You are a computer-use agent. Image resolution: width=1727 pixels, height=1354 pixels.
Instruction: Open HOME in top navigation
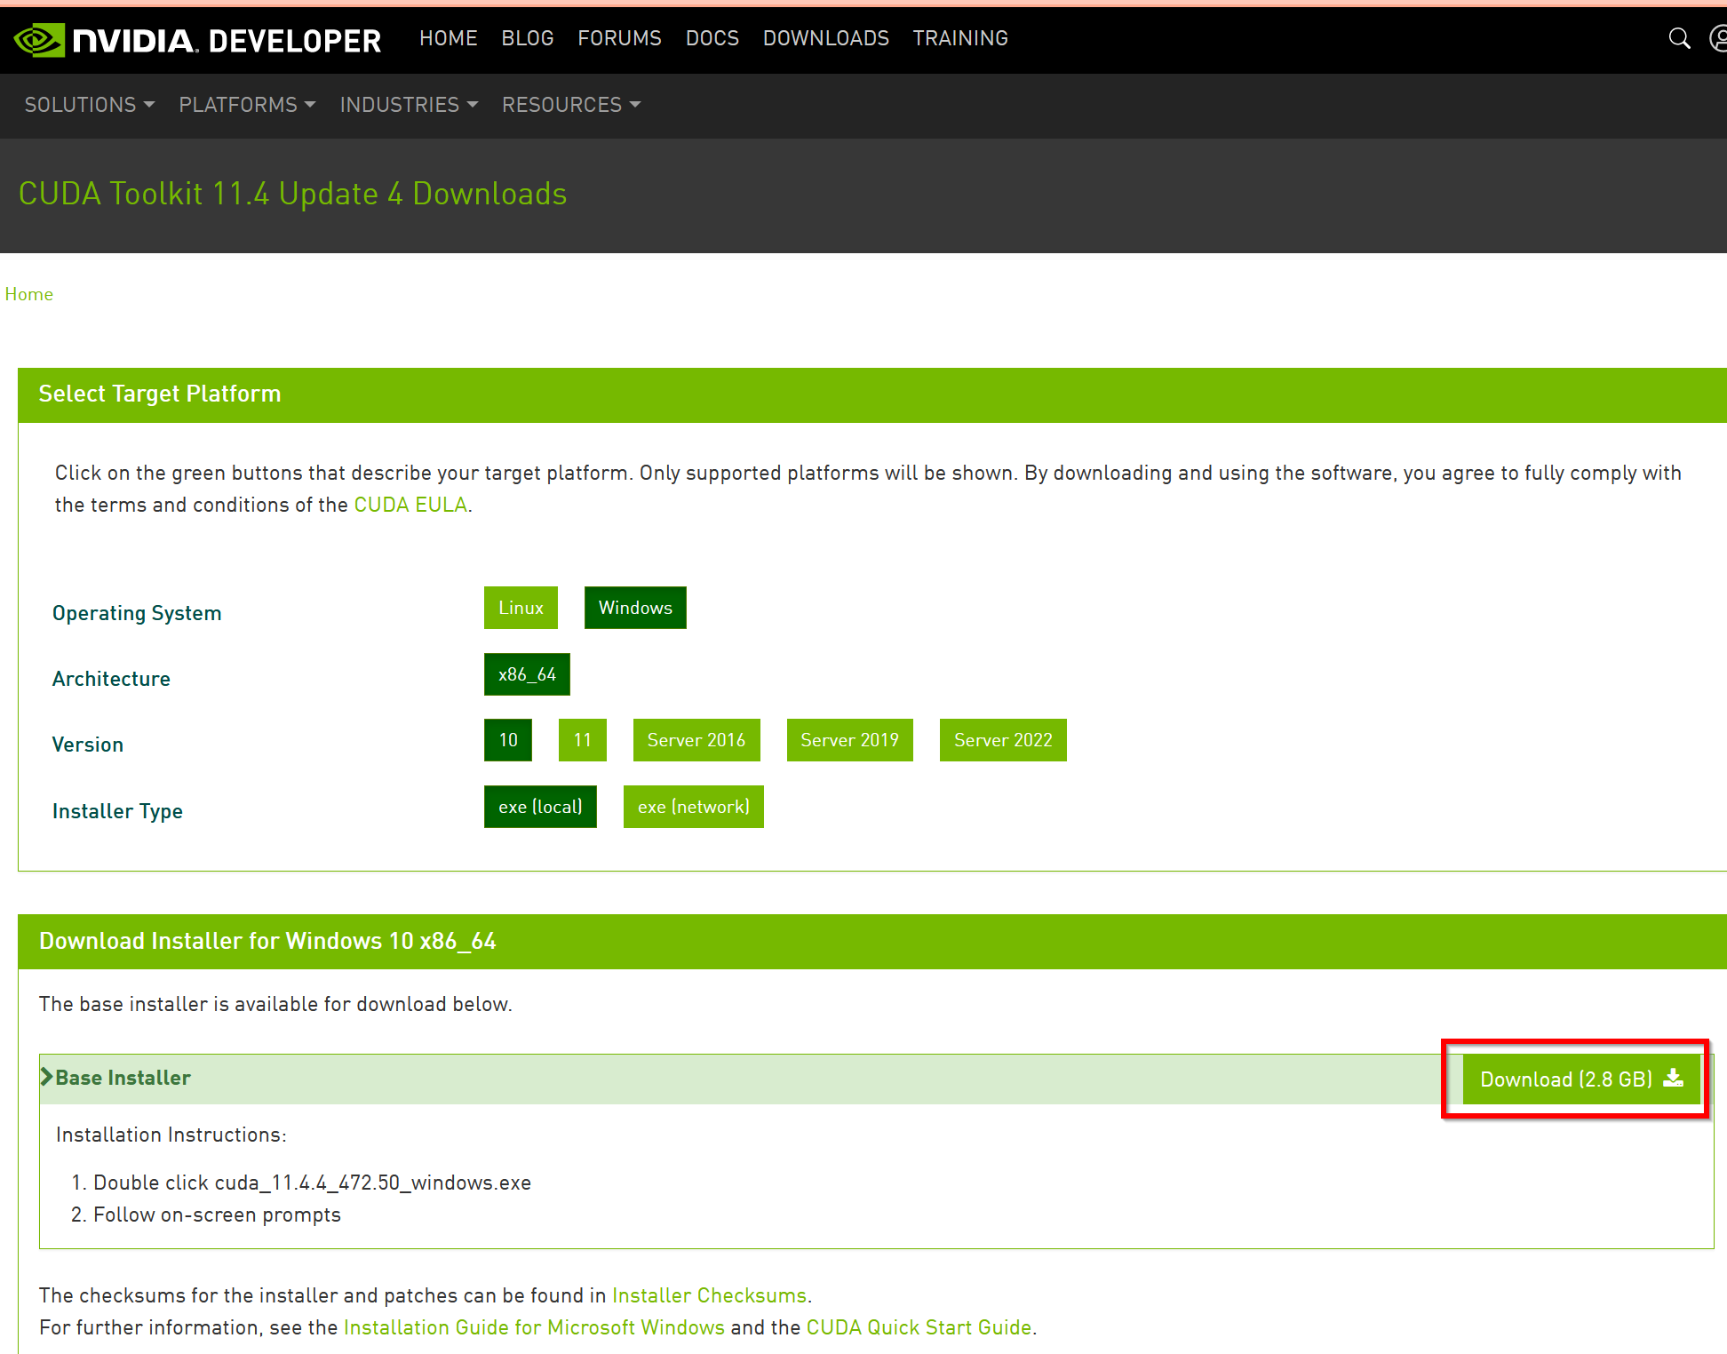(x=448, y=38)
